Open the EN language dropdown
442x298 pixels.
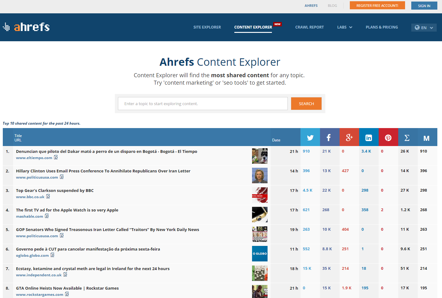tap(424, 28)
